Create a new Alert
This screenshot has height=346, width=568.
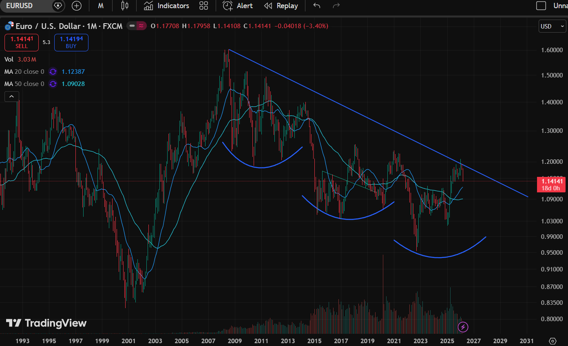click(x=238, y=6)
